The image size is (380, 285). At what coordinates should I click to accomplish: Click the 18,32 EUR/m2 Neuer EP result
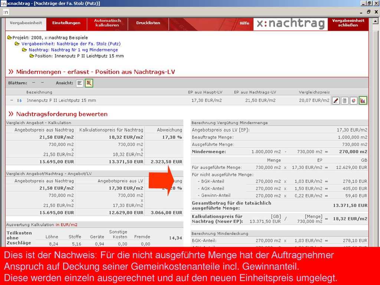point(350,219)
